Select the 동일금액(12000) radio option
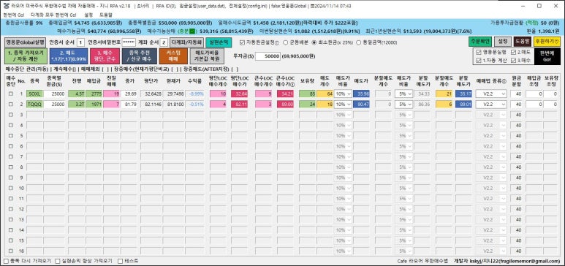 [359, 42]
